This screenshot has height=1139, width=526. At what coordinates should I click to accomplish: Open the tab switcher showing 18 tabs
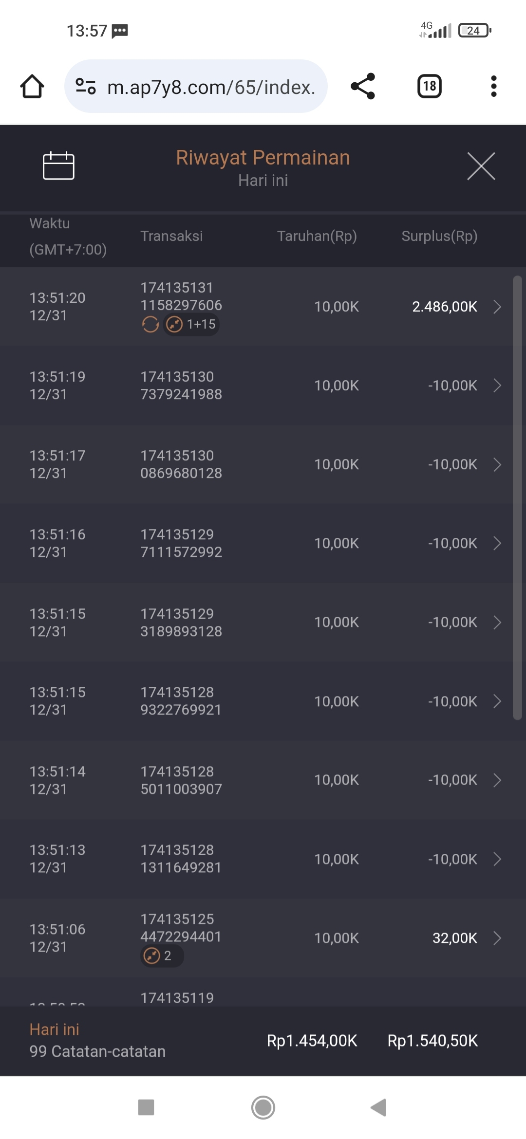[429, 87]
